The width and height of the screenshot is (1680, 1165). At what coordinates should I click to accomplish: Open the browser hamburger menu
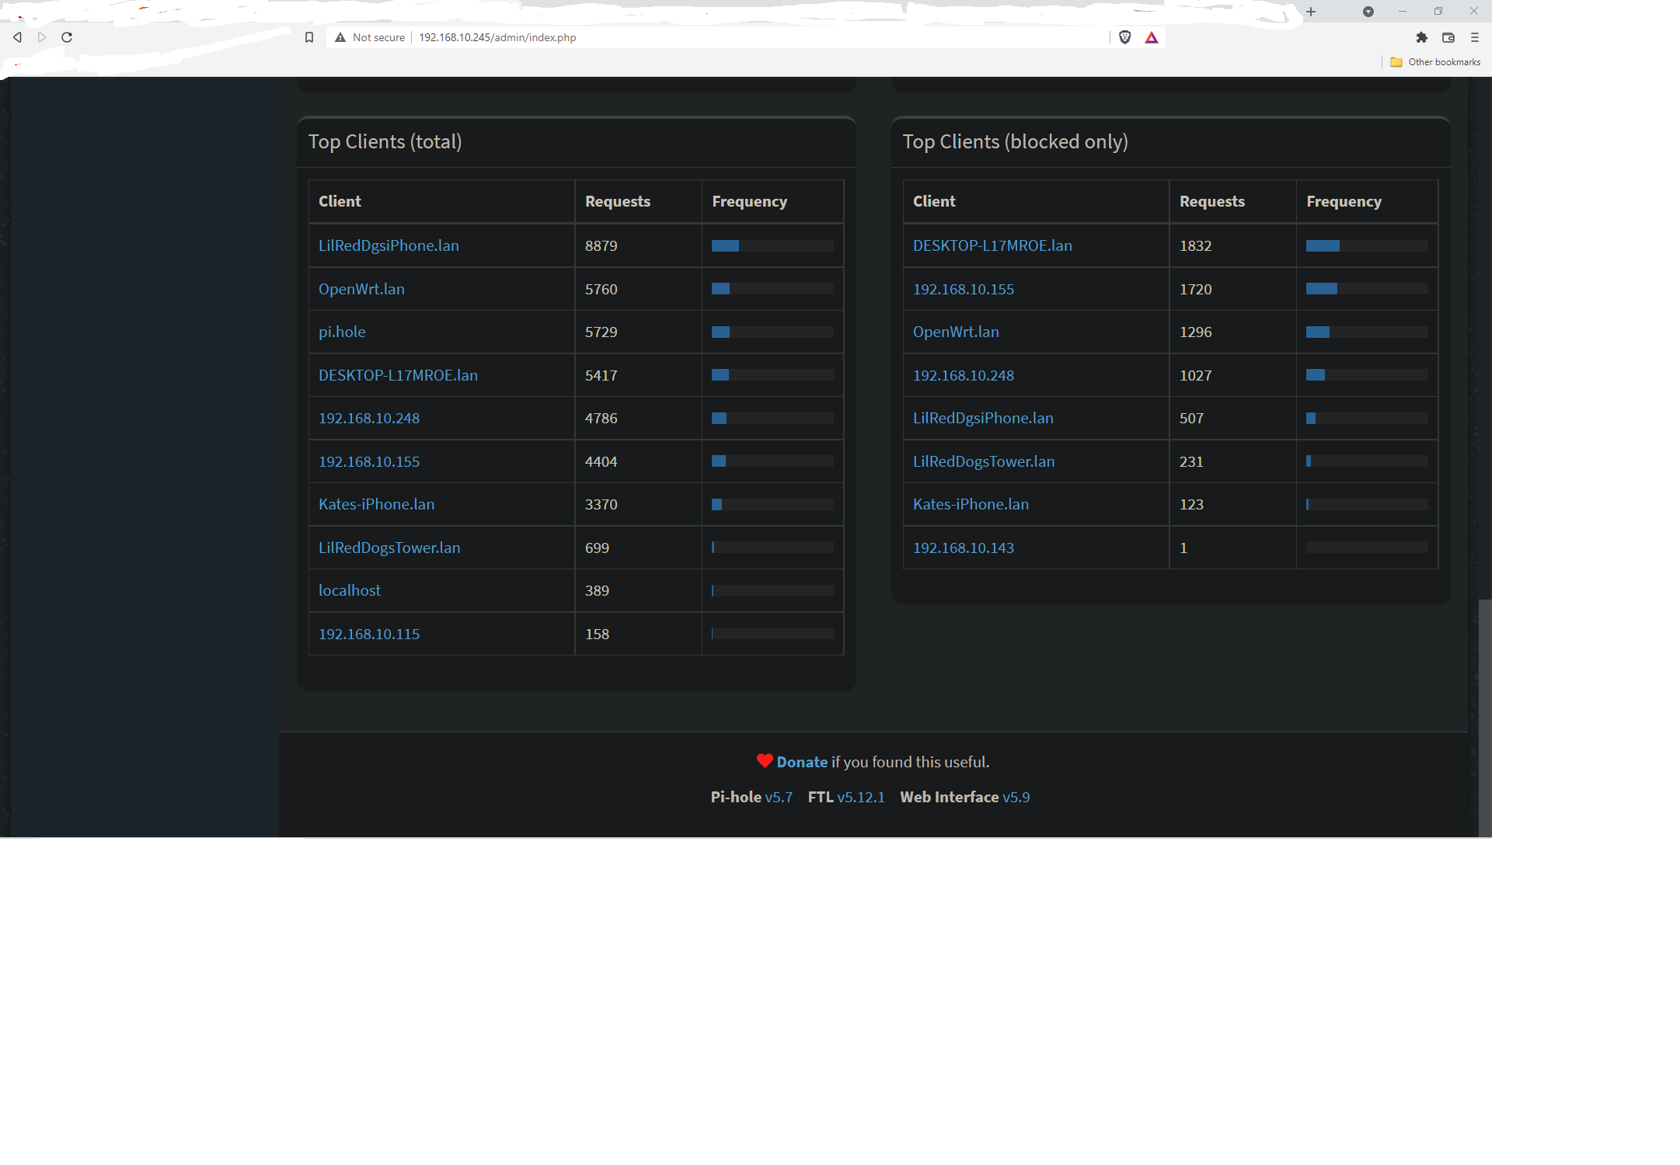[x=1475, y=37]
